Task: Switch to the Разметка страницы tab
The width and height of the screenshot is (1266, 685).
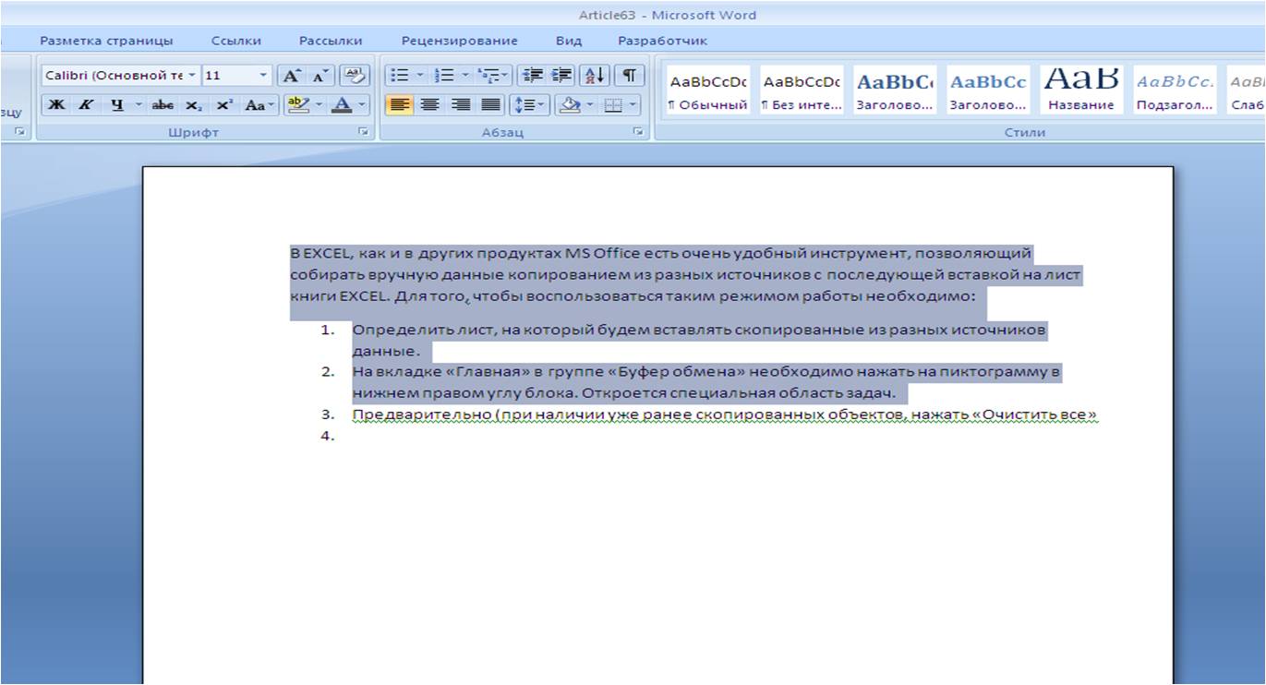Action: (106, 41)
